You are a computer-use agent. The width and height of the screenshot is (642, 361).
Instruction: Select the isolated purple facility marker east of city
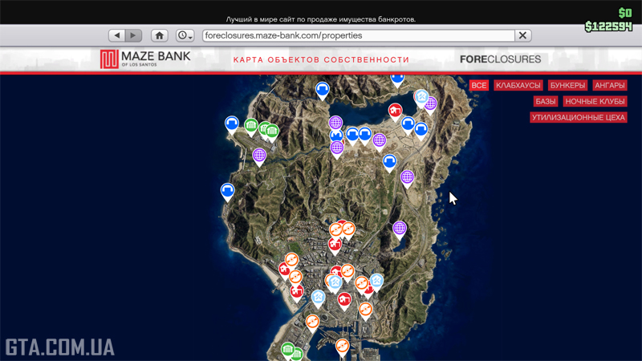click(400, 229)
